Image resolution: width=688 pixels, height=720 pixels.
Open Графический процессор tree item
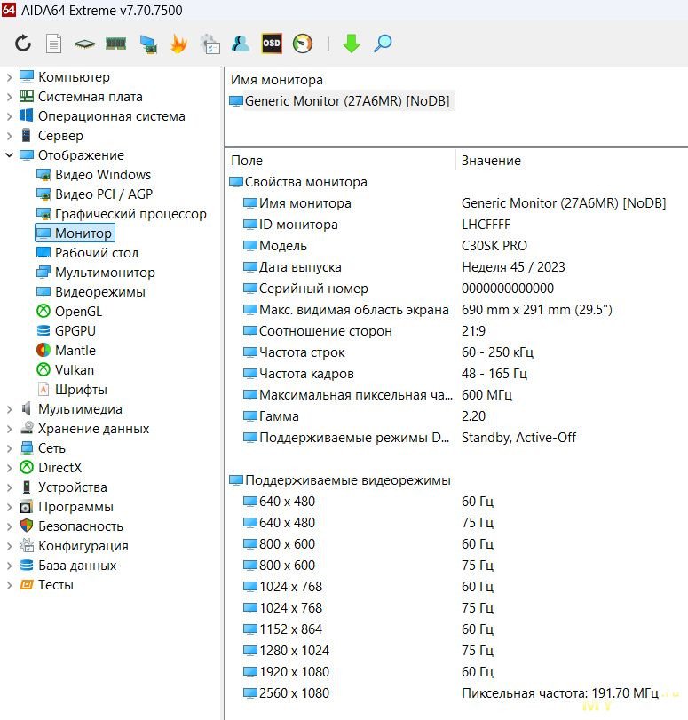click(130, 214)
